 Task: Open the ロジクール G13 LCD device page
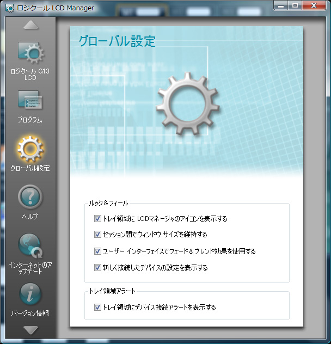coord(30,53)
